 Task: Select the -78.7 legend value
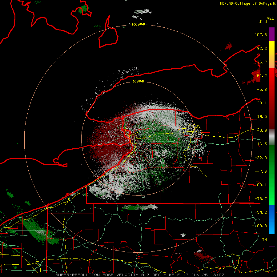261,199
